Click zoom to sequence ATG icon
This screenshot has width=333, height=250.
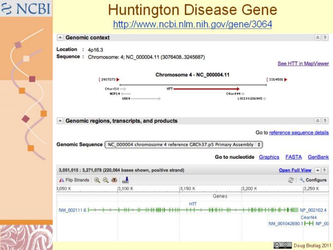pos(114,180)
